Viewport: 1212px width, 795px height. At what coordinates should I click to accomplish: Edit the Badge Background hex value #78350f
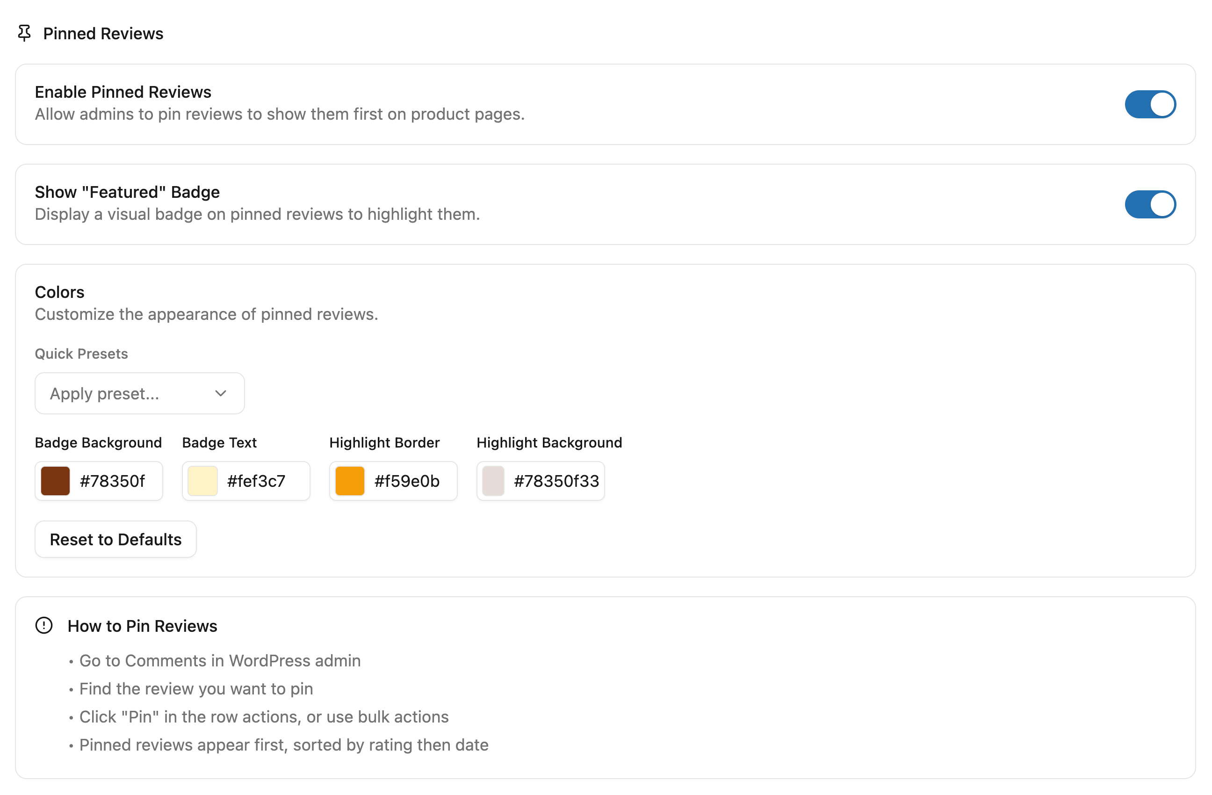[113, 481]
